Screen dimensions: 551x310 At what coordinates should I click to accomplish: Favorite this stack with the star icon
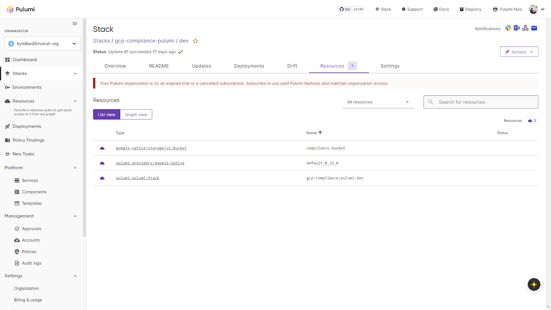(196, 41)
